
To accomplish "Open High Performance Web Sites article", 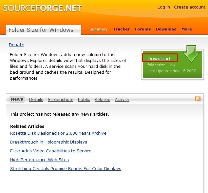I will point(39,160).
